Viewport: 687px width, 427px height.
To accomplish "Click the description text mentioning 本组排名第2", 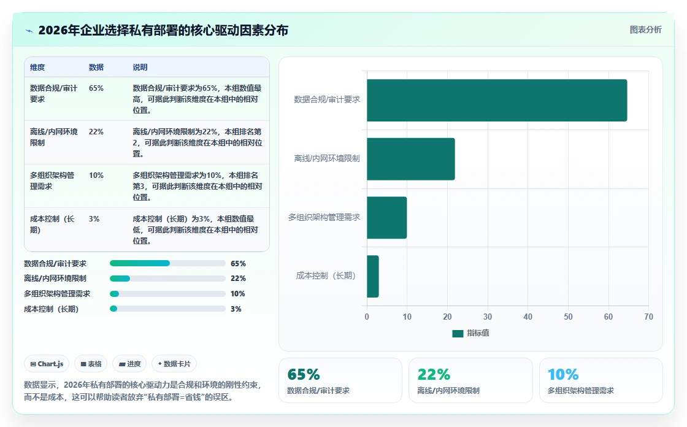I will click(x=197, y=142).
